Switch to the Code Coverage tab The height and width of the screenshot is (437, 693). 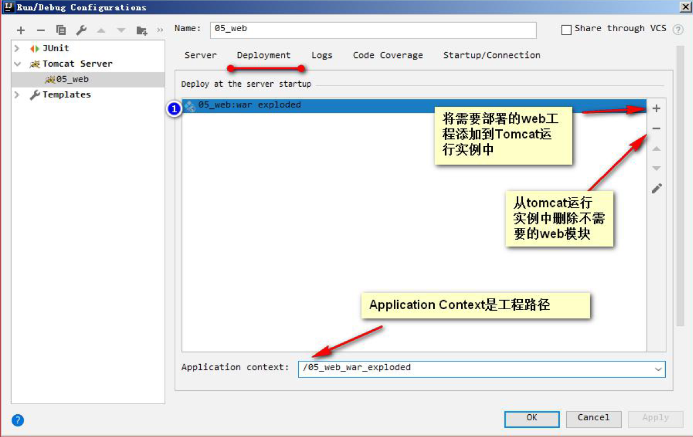(x=388, y=55)
